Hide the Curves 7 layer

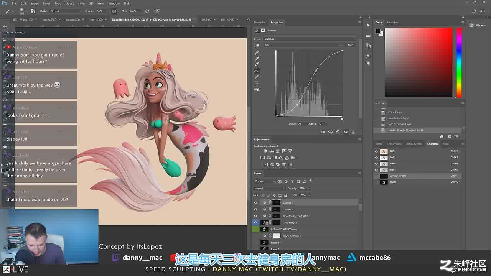pos(255,209)
